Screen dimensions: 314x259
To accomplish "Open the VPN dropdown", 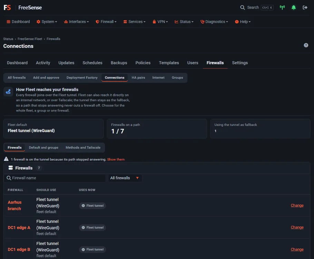I will (160, 22).
